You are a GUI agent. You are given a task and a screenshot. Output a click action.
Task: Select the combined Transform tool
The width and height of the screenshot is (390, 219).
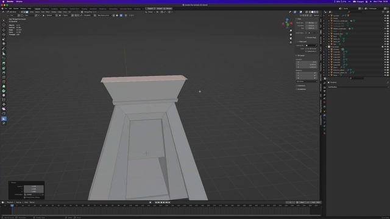[x=4, y=44]
